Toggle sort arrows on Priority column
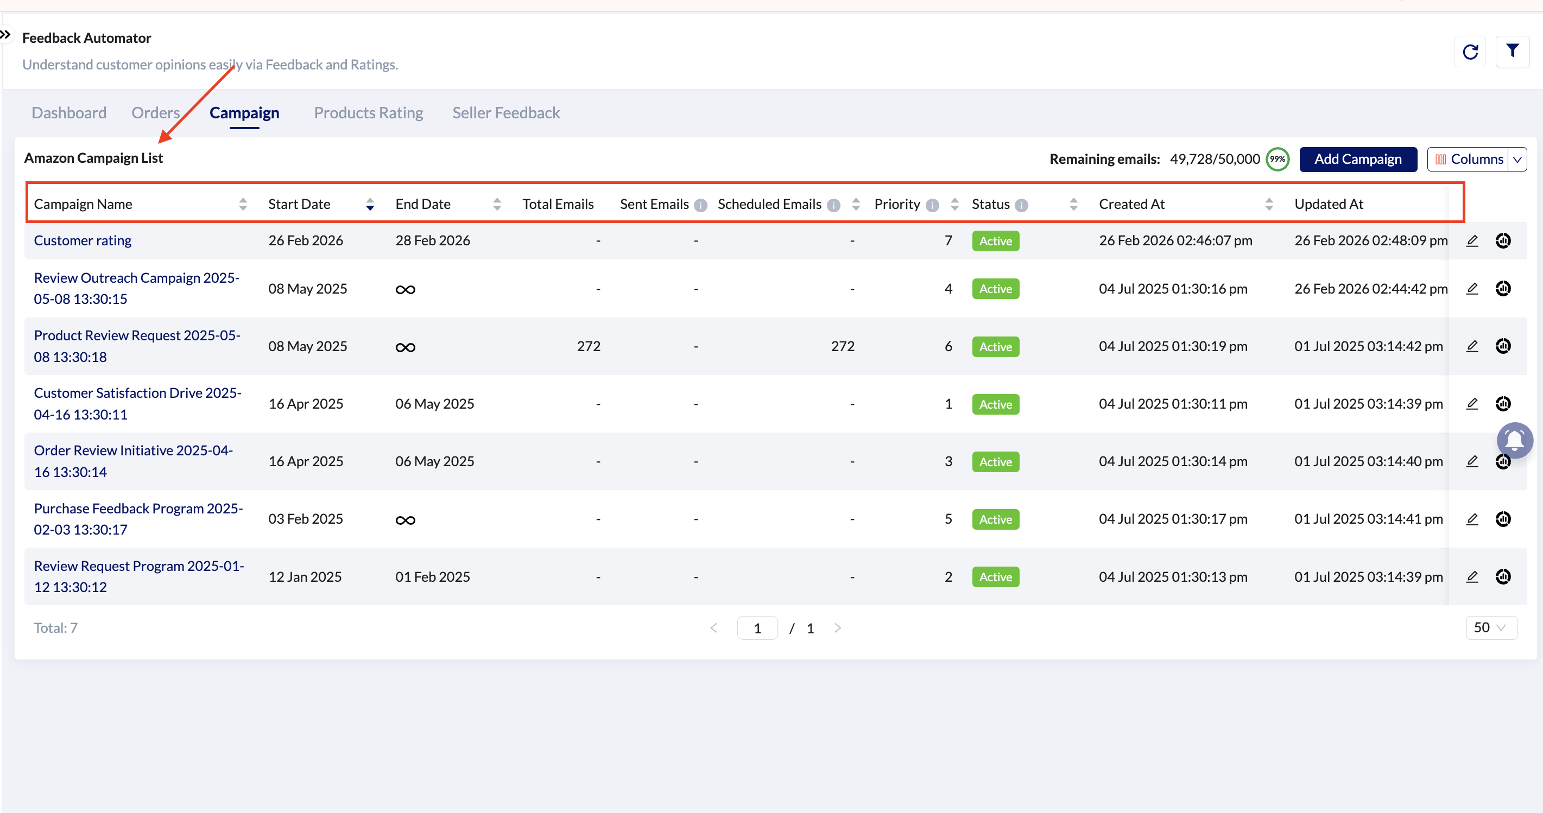 (x=955, y=205)
